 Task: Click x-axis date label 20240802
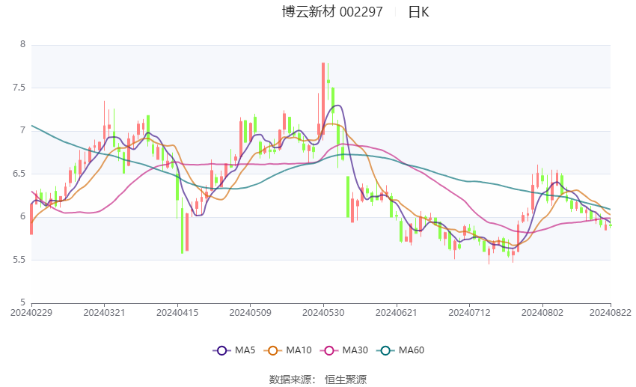click(x=542, y=313)
